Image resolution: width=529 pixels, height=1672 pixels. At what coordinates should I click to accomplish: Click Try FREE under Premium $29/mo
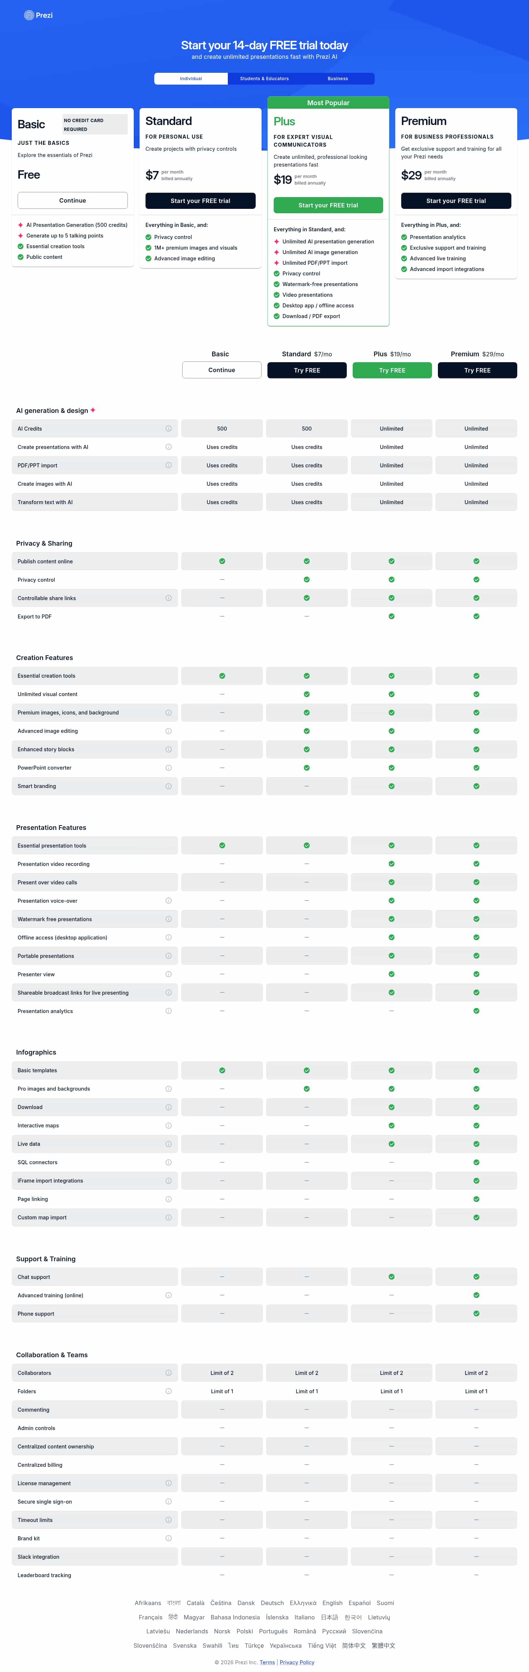pos(477,370)
